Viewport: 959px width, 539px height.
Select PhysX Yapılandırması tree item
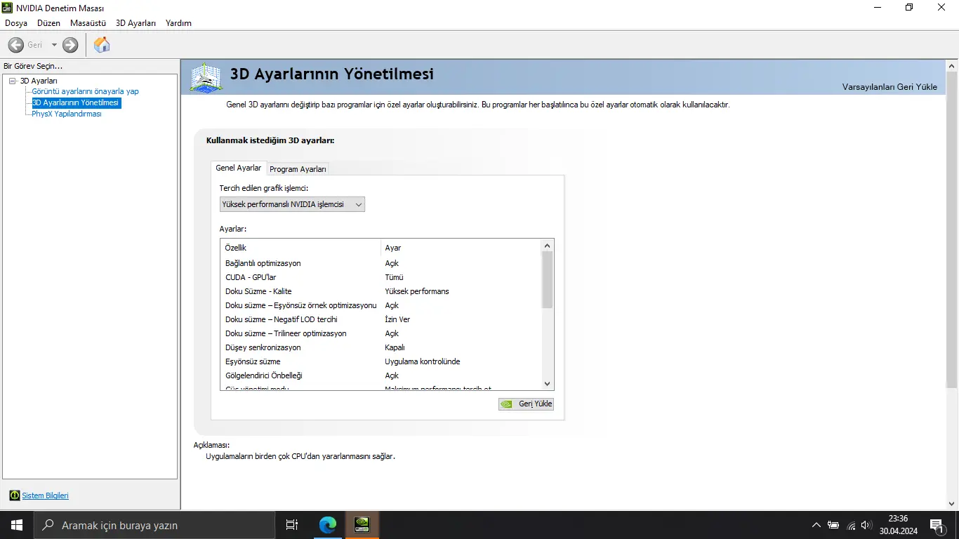67,114
